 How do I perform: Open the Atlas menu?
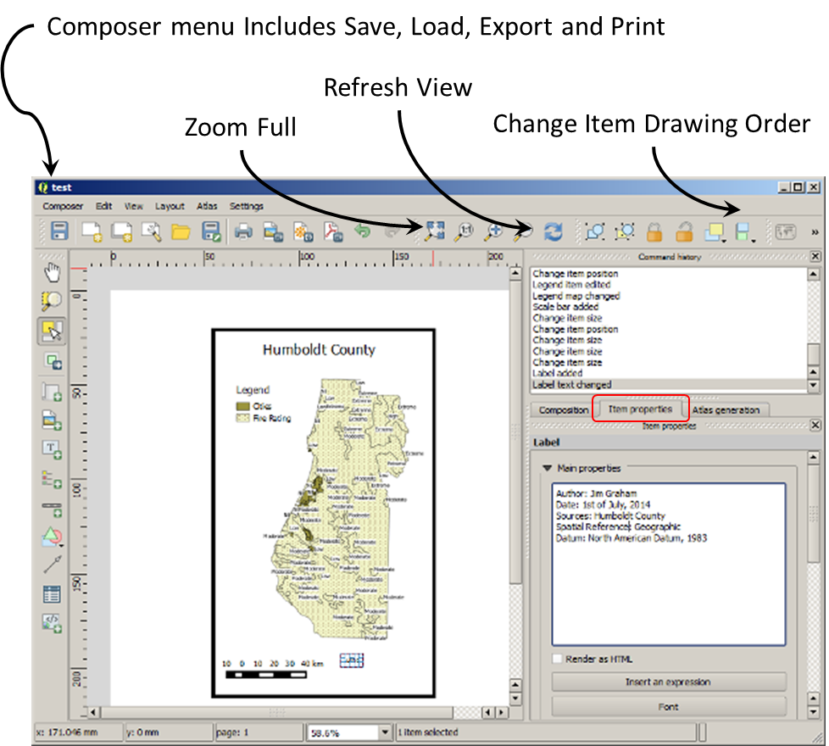(207, 206)
